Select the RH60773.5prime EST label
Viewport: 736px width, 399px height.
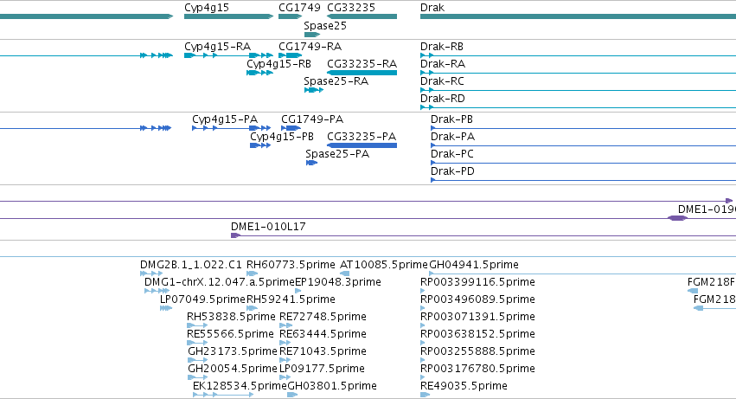pyautogui.click(x=291, y=265)
